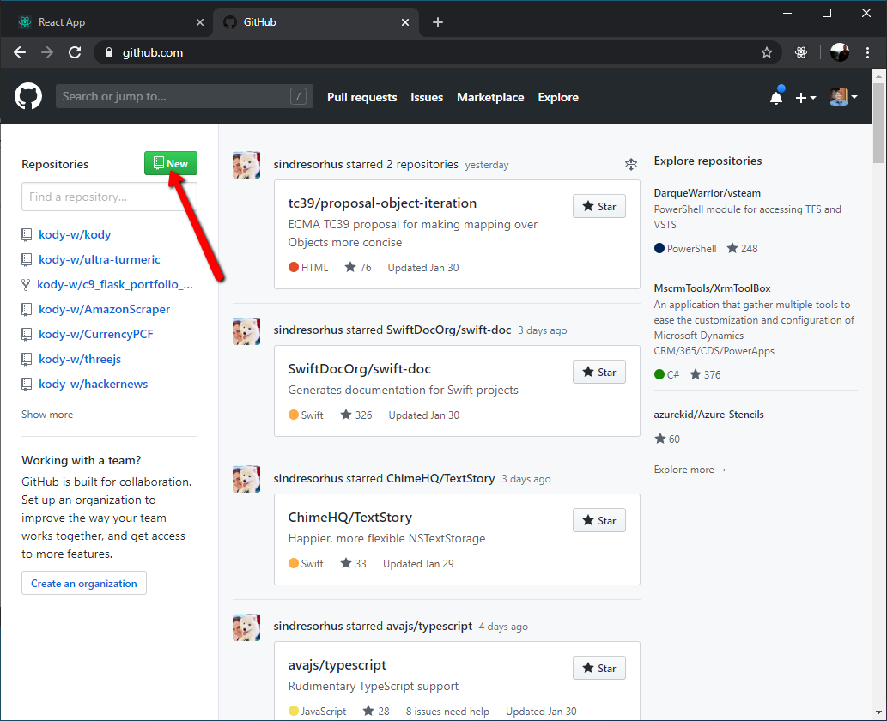Click the repo icon beside kody-w/kody
887x721 pixels.
coord(27,234)
